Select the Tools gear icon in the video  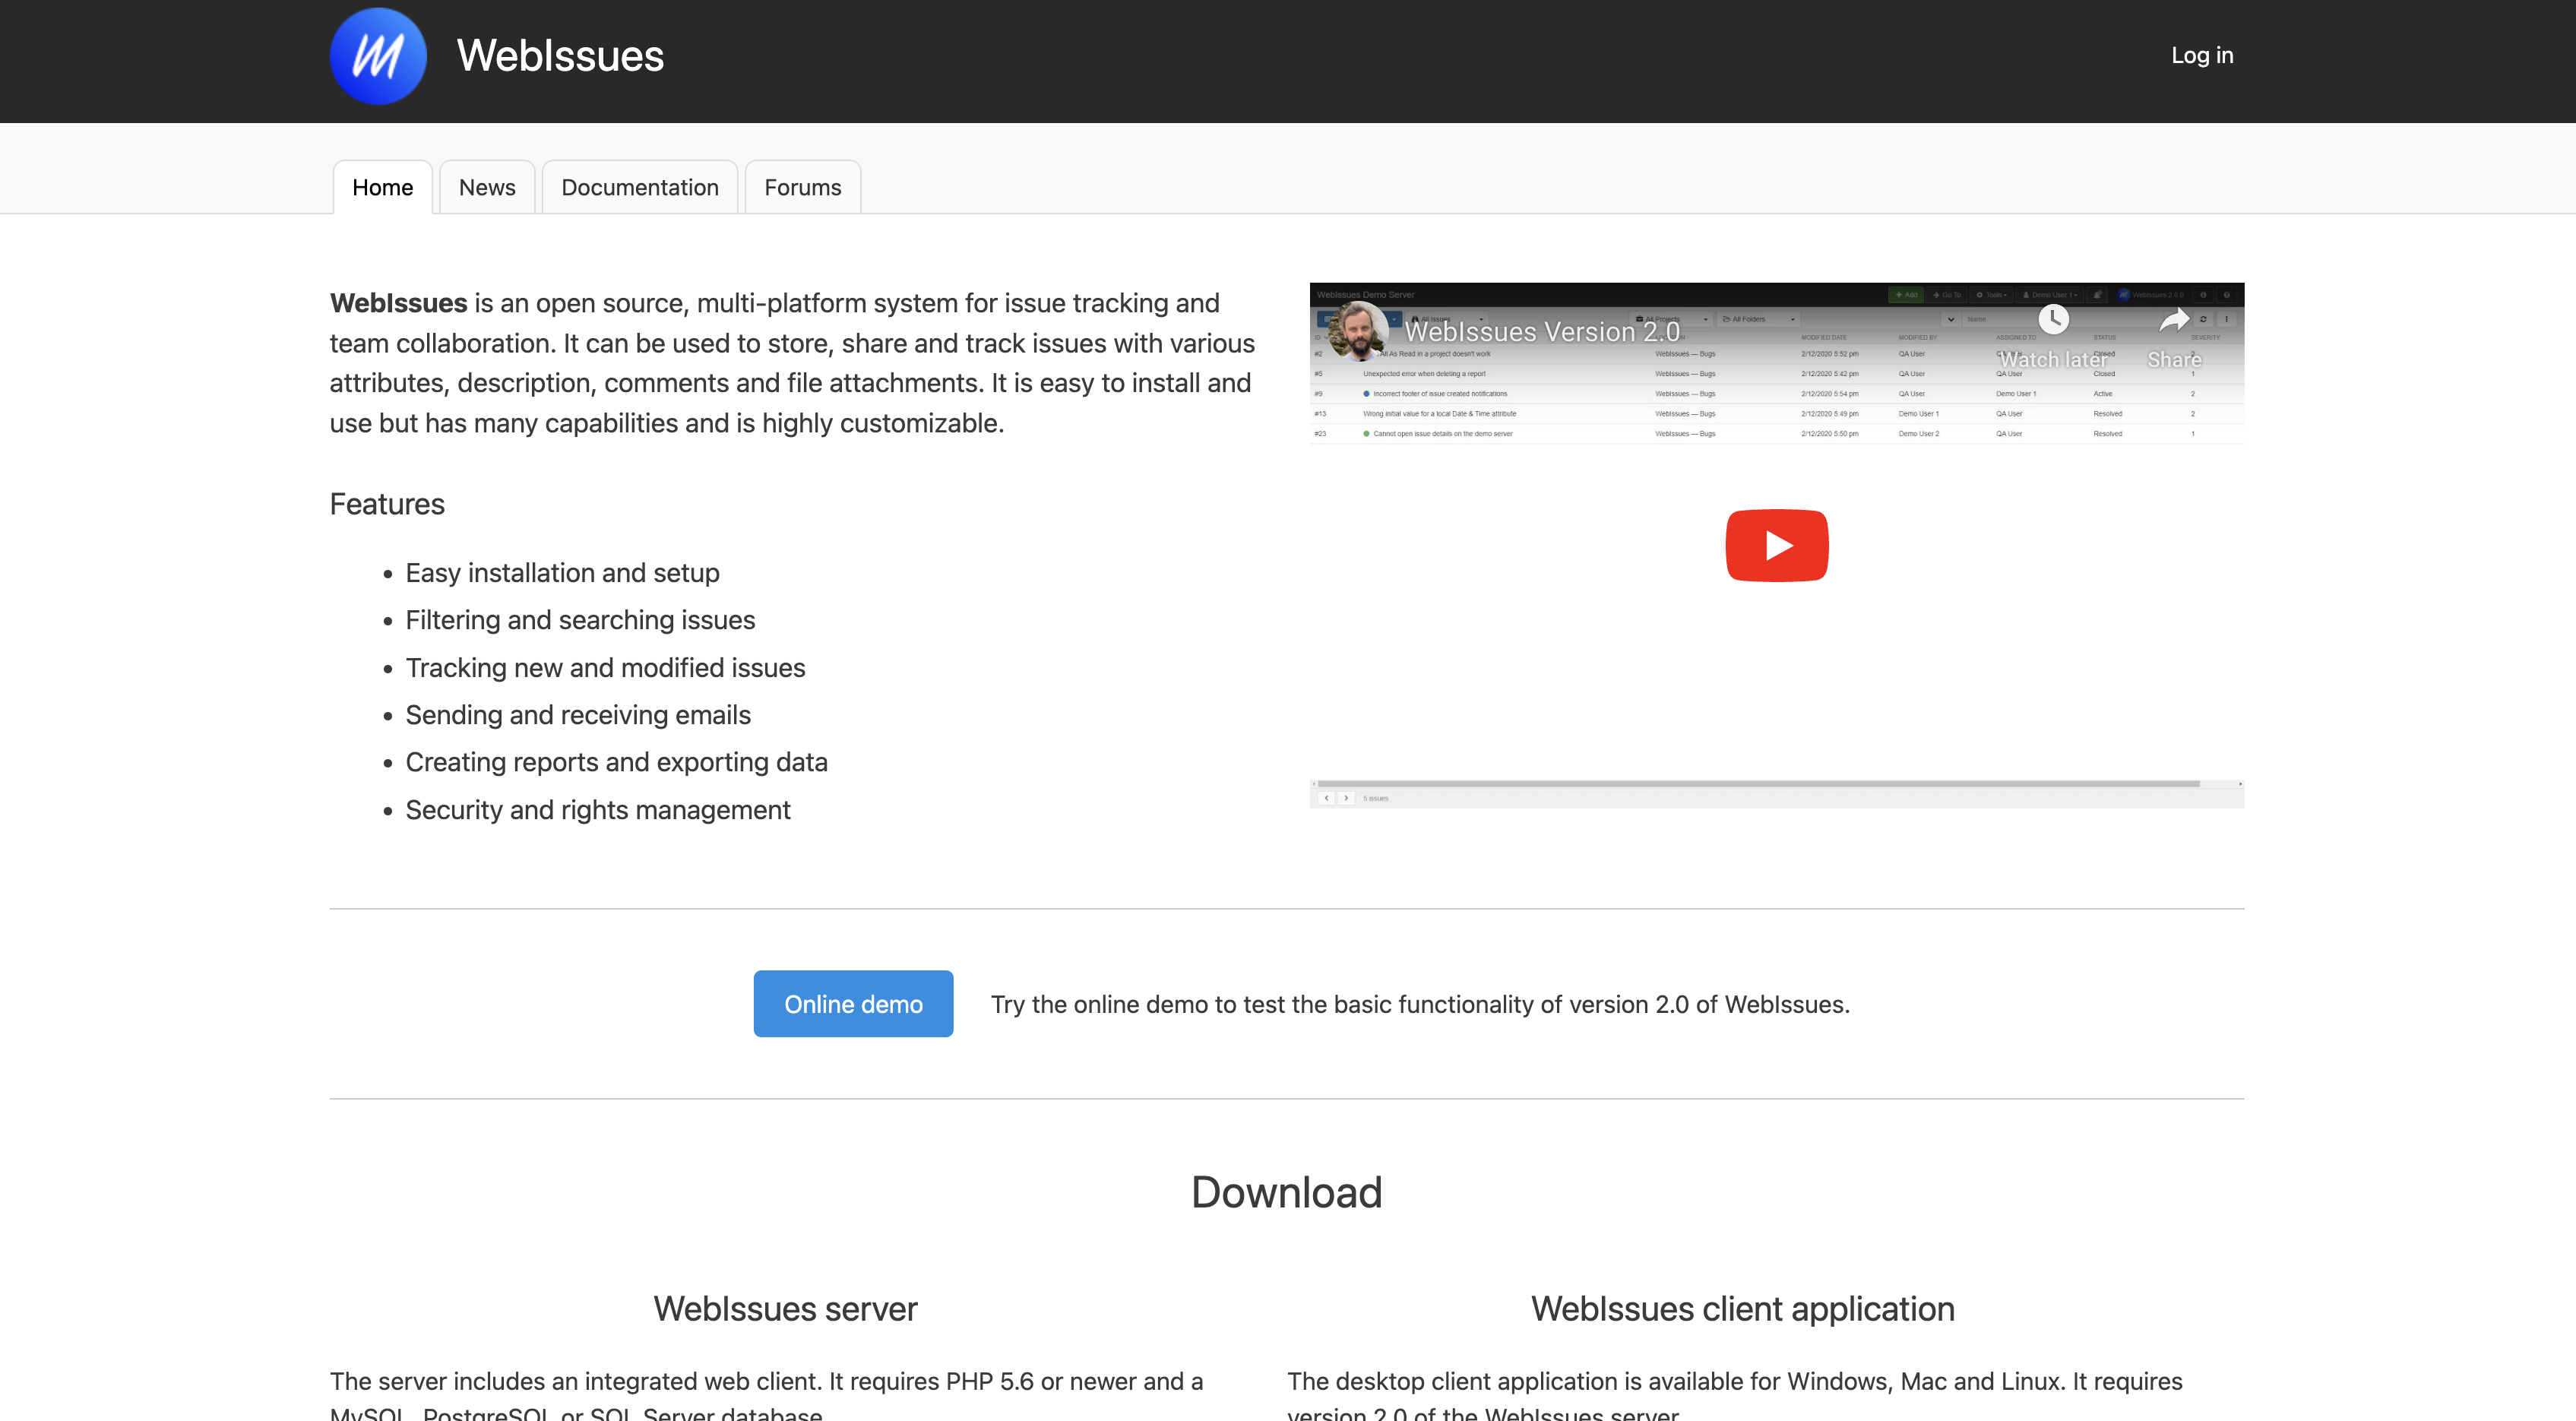pyautogui.click(x=1980, y=295)
